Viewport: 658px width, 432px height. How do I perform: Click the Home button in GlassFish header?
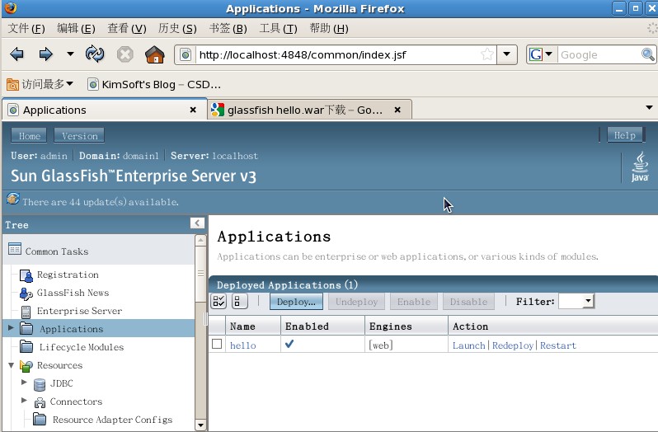click(30, 136)
